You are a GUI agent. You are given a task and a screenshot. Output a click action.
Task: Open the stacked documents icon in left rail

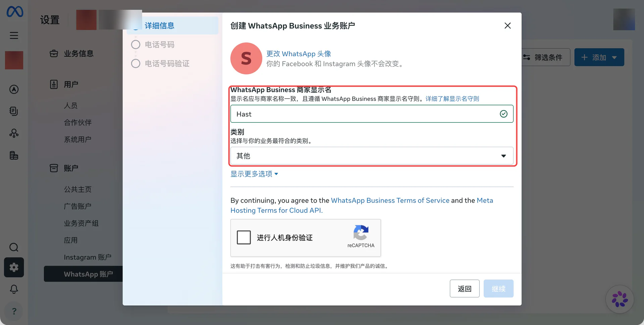click(x=14, y=111)
